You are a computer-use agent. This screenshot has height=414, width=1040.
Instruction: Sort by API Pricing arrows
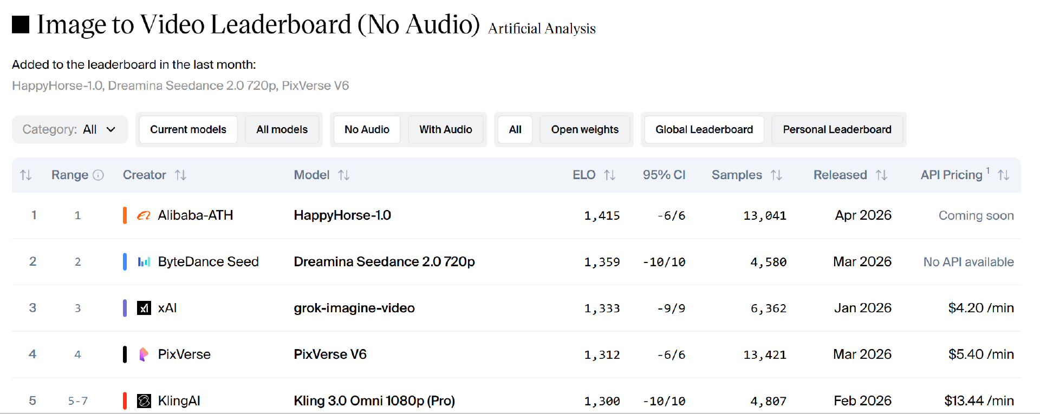point(1003,175)
